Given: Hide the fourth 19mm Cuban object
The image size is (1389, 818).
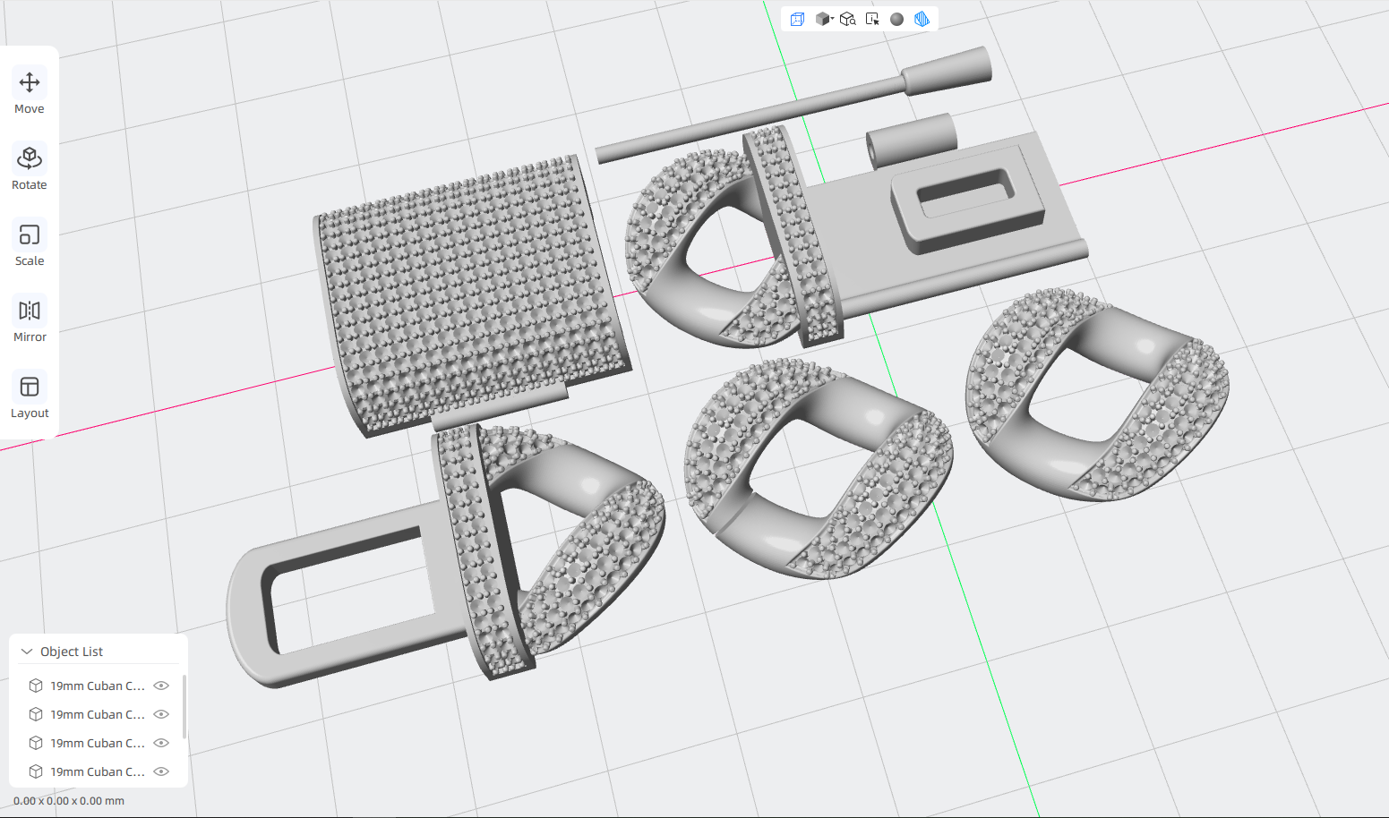Looking at the screenshot, I should tap(161, 771).
